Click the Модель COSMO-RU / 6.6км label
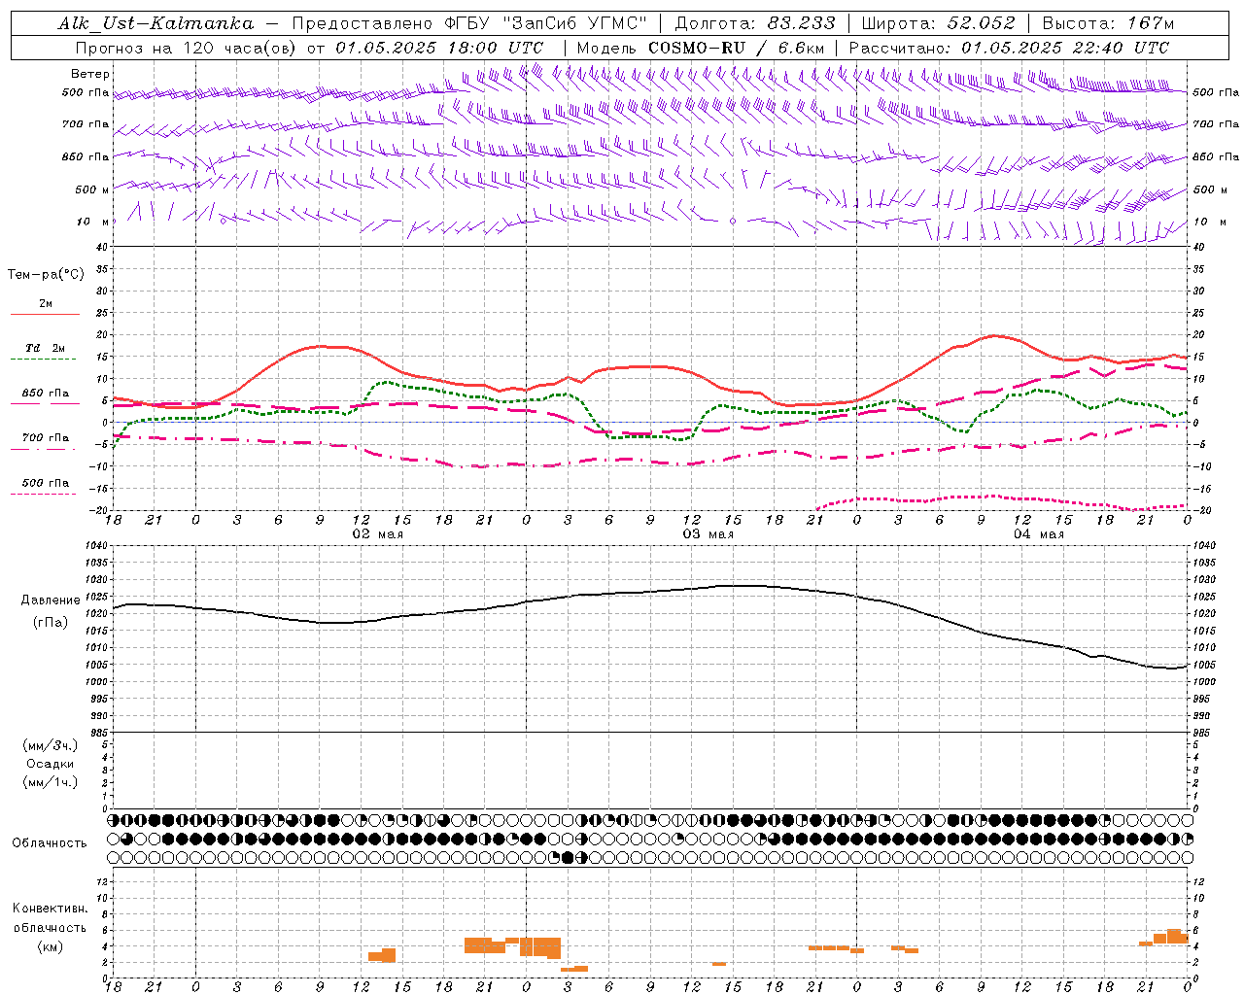 (x=701, y=48)
